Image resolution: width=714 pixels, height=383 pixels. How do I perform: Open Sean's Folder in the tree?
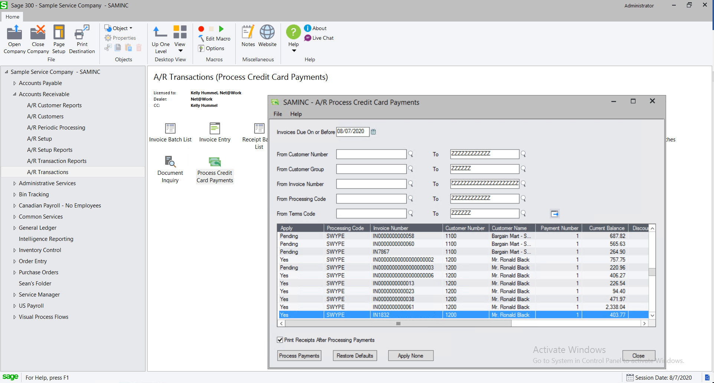pyautogui.click(x=35, y=284)
